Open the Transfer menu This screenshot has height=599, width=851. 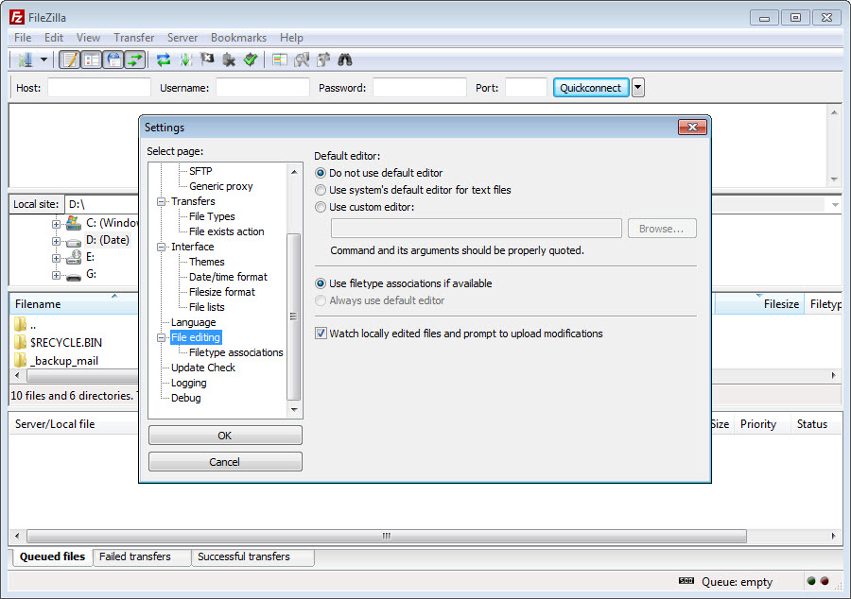pos(134,38)
